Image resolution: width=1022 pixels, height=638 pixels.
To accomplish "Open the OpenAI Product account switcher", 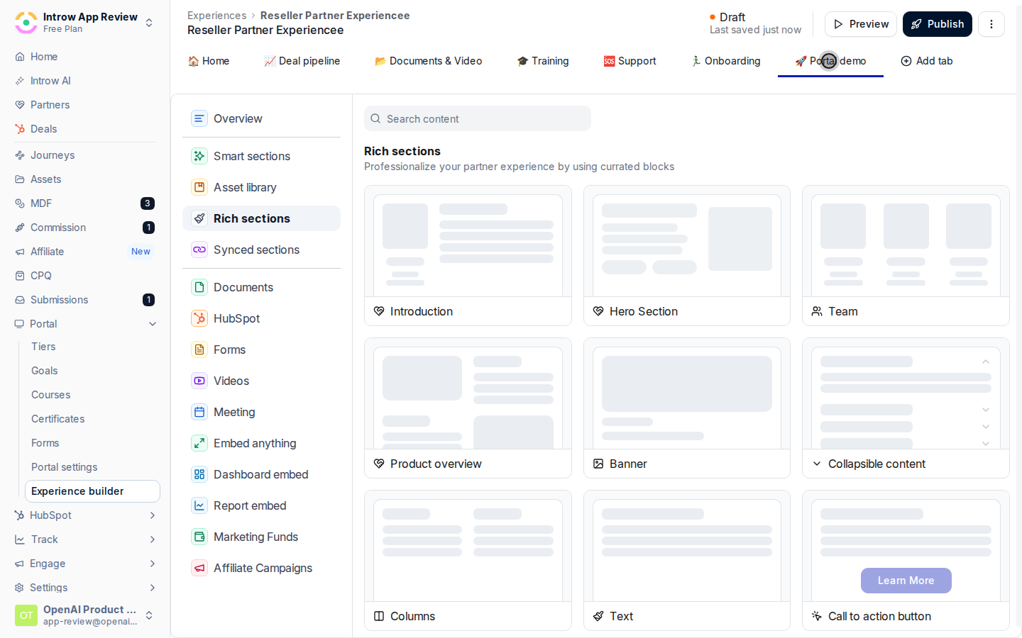I will 84,615.
